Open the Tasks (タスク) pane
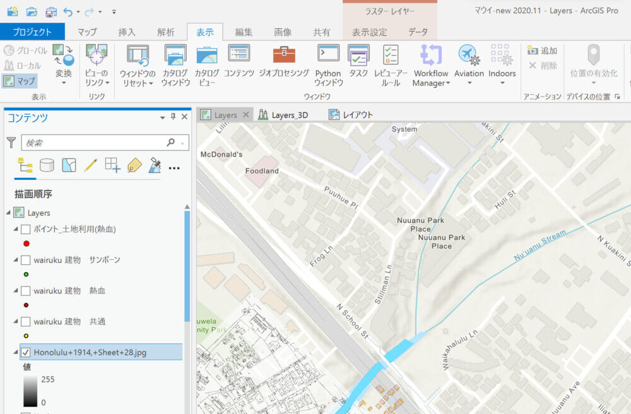Image resolution: width=631 pixels, height=414 pixels. pyautogui.click(x=358, y=61)
